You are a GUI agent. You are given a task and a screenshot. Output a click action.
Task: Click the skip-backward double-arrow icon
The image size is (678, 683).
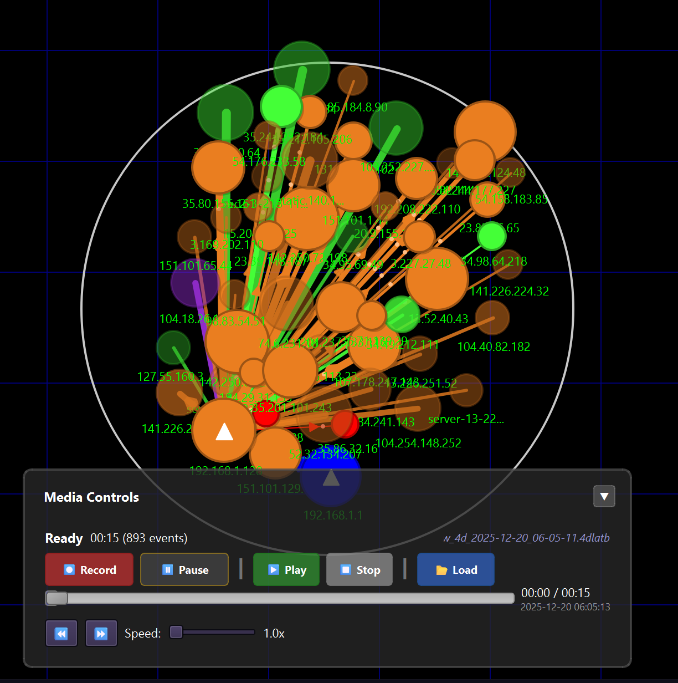click(x=61, y=633)
